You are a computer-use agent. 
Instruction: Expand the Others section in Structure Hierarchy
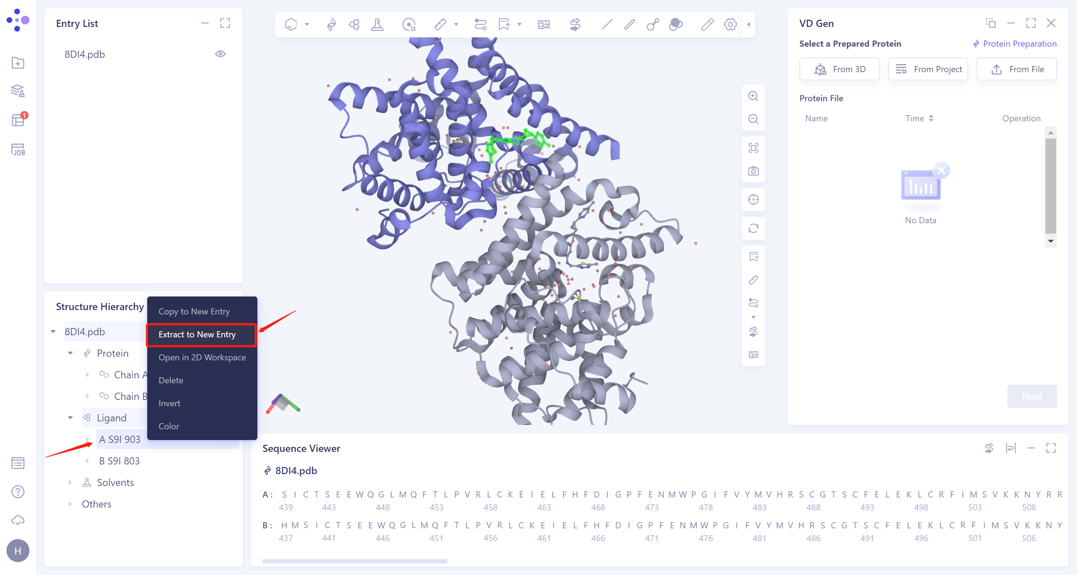pyautogui.click(x=70, y=504)
